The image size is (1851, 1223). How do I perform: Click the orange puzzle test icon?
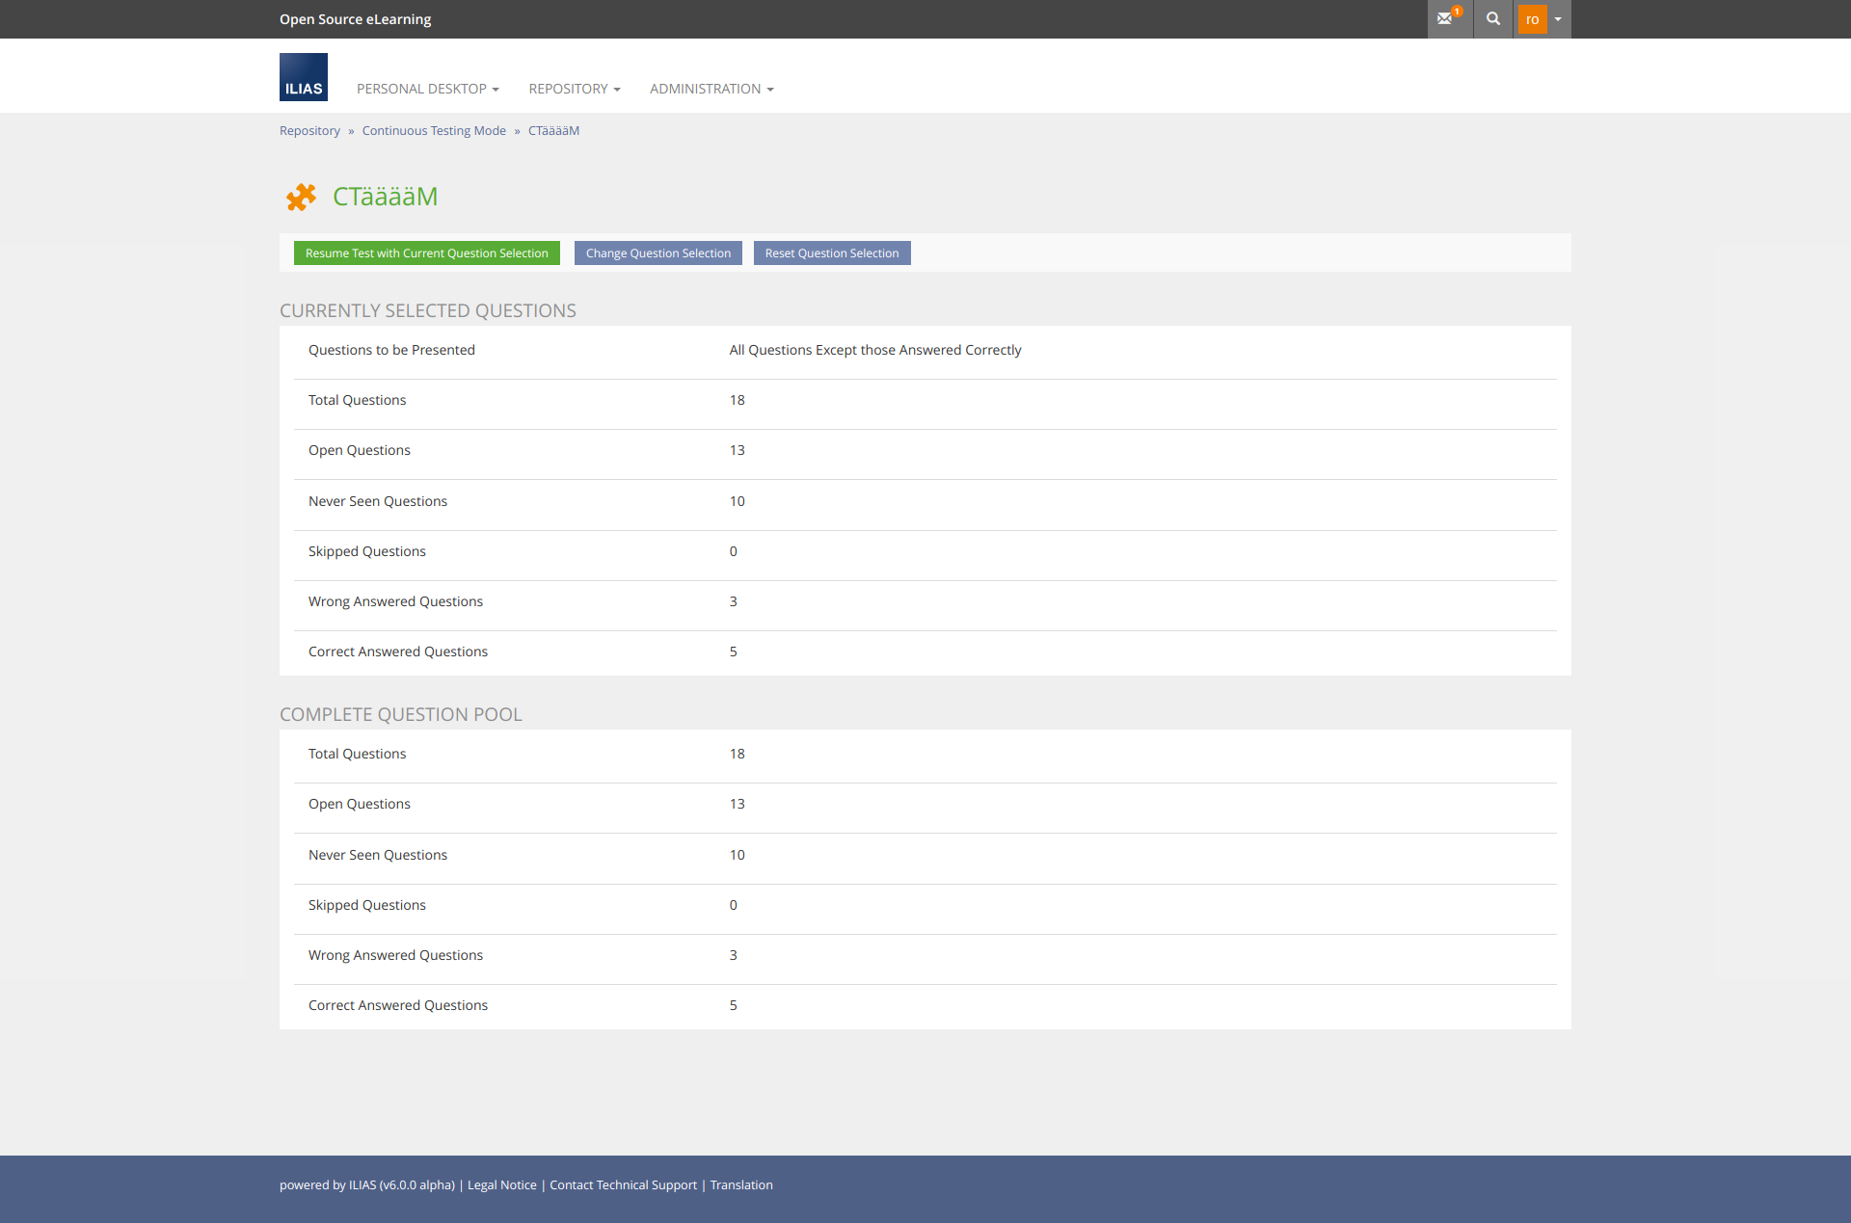click(x=301, y=197)
